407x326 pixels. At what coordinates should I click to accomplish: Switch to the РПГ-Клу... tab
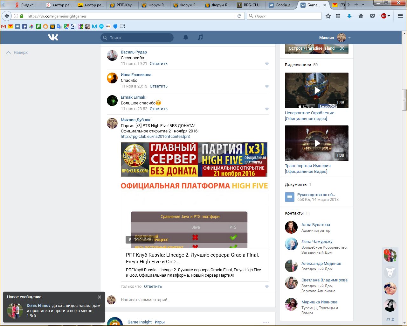pos(123,5)
